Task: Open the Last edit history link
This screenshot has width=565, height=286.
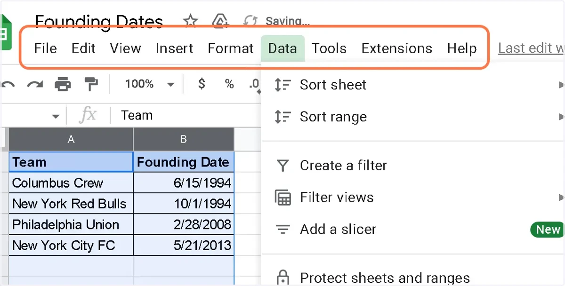Action: click(x=531, y=48)
